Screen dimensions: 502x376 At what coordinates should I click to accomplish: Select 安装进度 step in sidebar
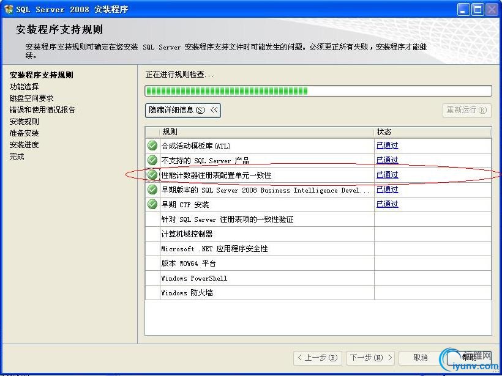pyautogui.click(x=24, y=144)
